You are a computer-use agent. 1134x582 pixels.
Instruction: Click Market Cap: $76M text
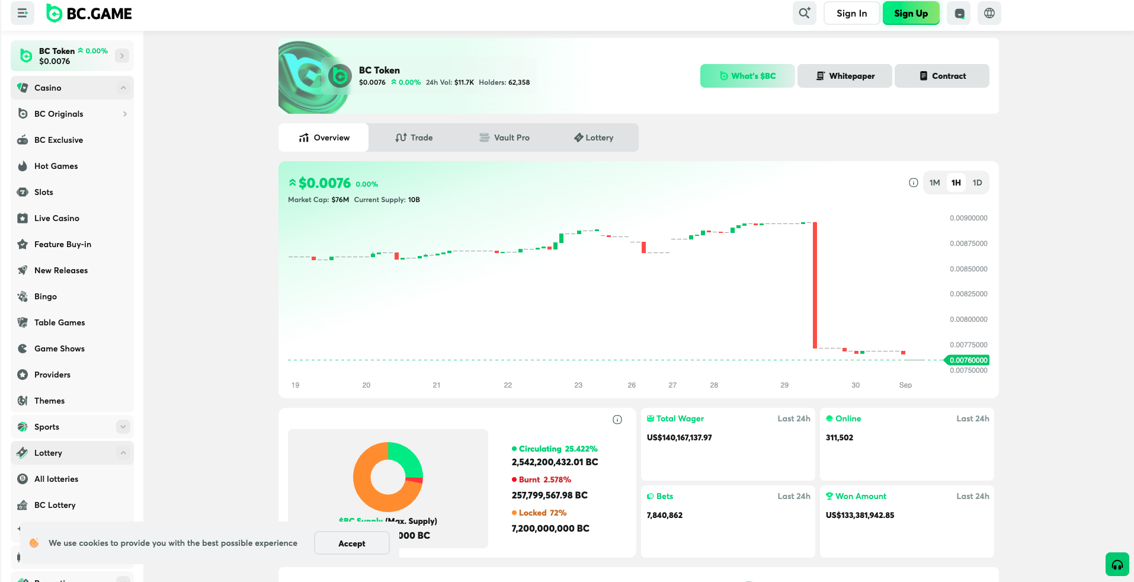click(318, 200)
